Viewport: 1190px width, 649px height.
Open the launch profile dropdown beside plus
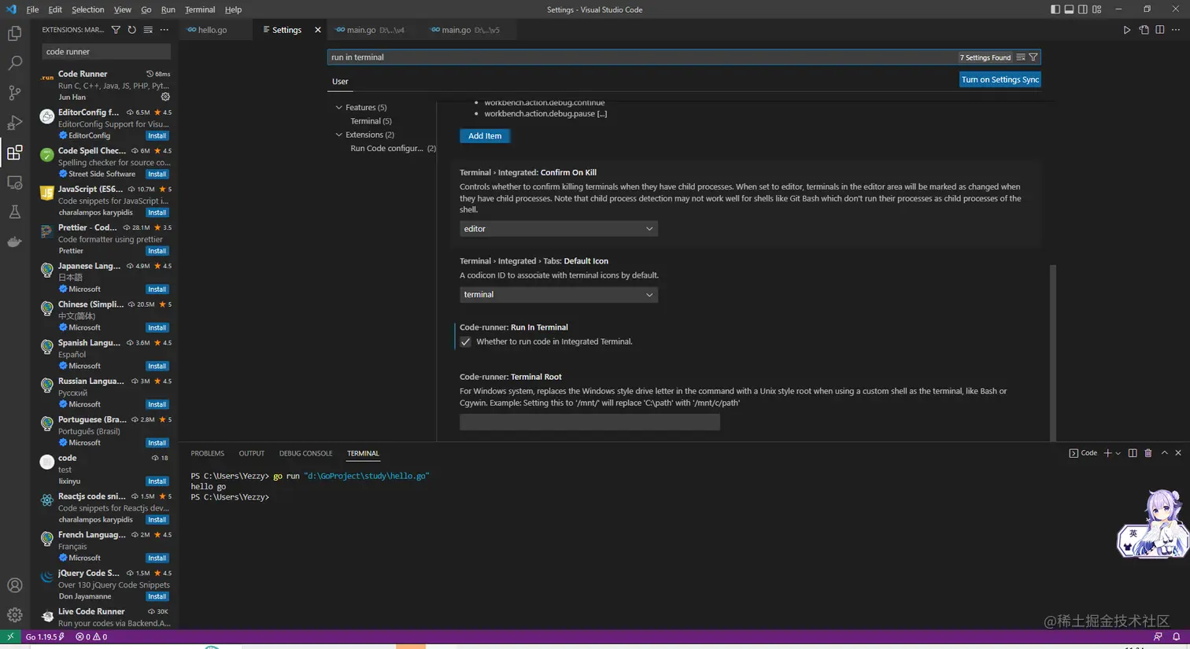(1118, 454)
